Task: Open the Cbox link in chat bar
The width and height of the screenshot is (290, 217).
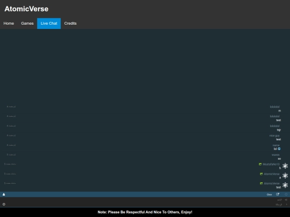Action: point(269,194)
